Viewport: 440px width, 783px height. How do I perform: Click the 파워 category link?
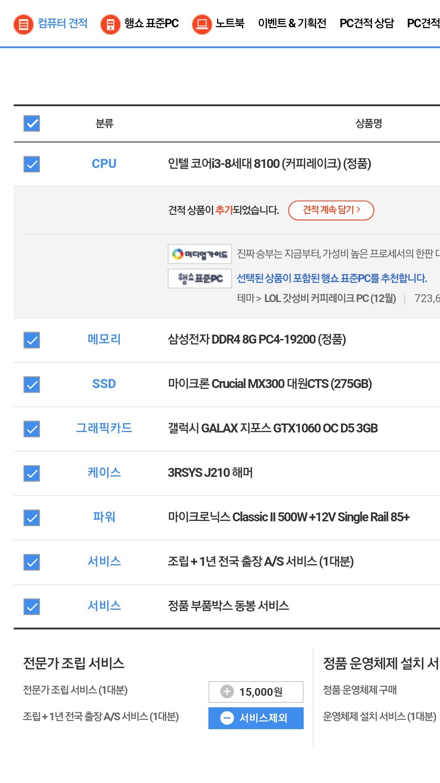click(104, 517)
